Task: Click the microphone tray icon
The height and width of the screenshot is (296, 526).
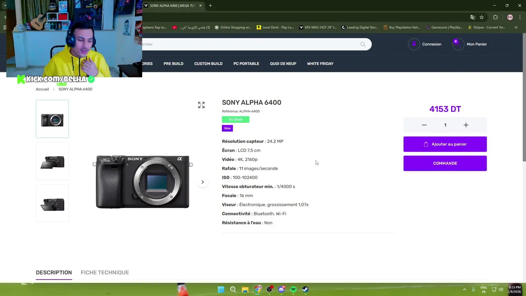Action: [x=473, y=289]
